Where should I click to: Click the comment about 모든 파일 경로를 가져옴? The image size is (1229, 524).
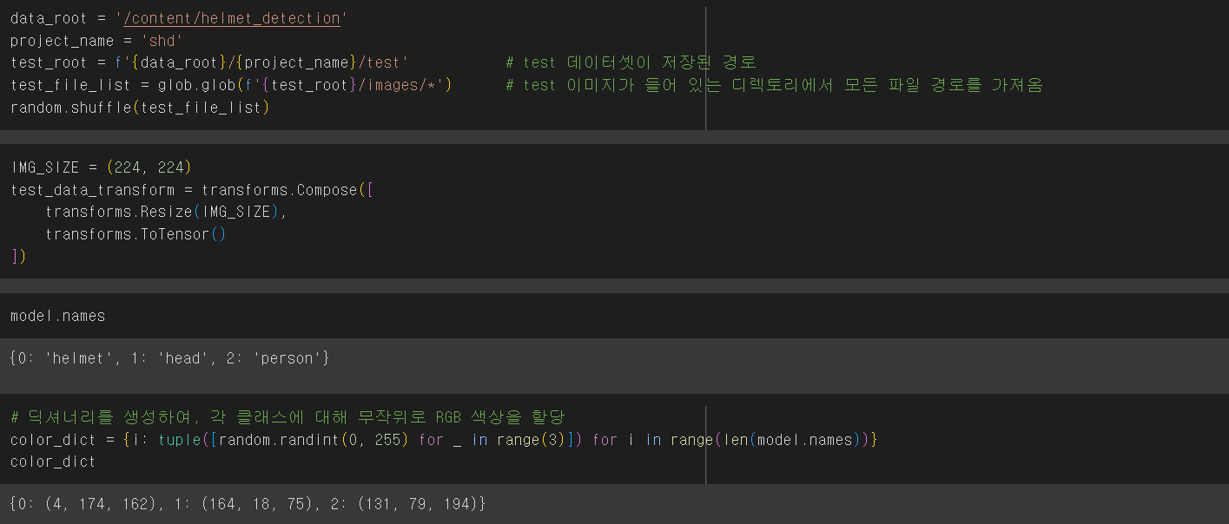(x=774, y=85)
